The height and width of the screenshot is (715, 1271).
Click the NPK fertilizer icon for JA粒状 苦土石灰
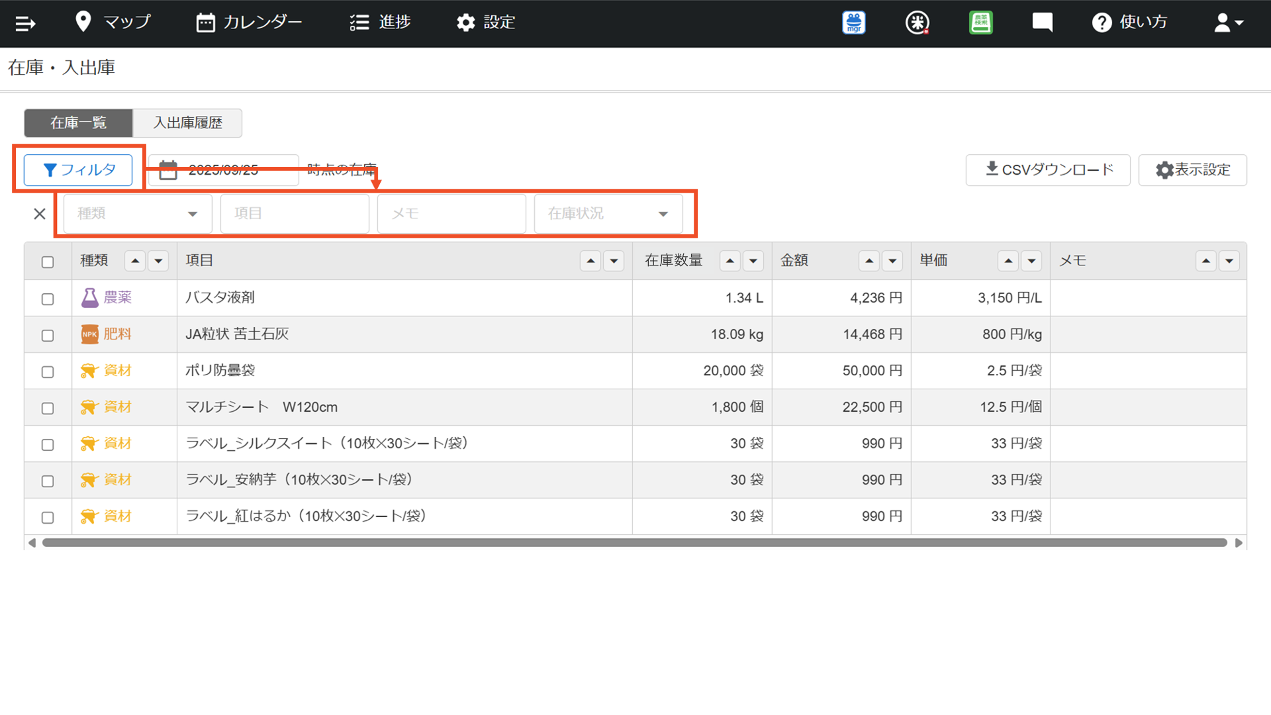pos(89,334)
